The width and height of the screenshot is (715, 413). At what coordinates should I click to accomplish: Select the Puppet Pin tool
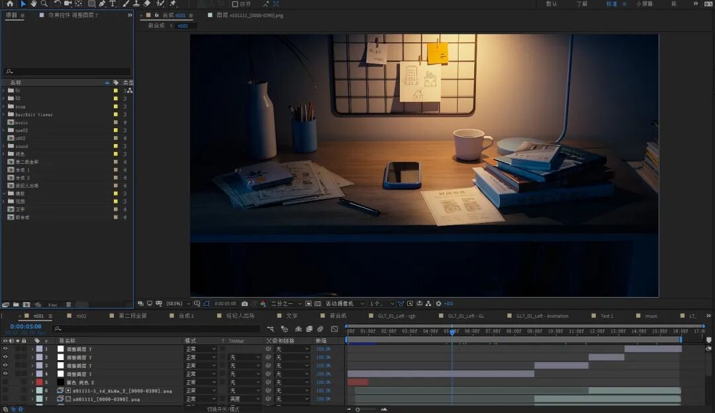coord(173,3)
